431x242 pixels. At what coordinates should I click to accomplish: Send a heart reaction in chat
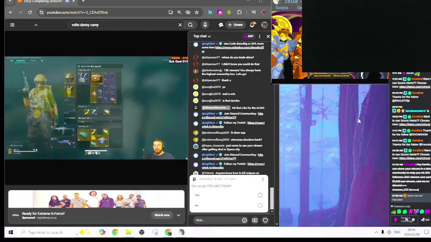click(265, 220)
